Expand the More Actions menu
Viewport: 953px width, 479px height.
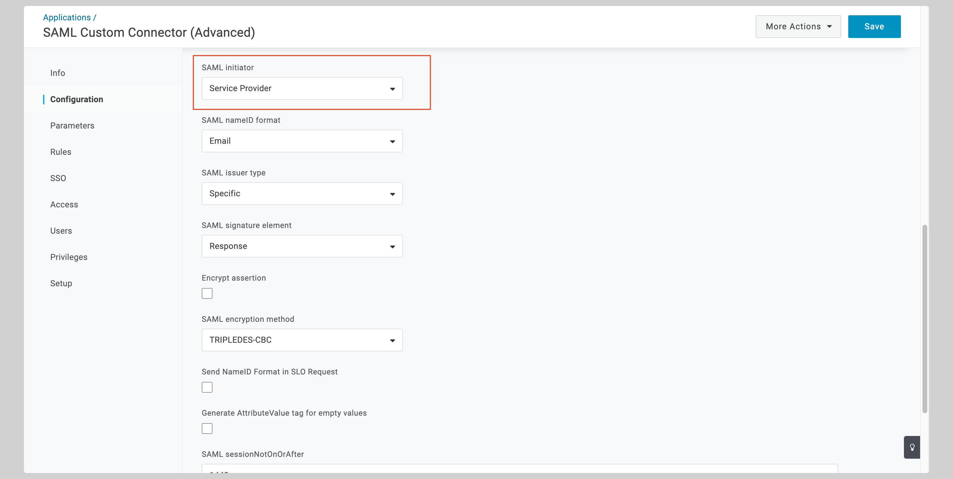pyautogui.click(x=798, y=26)
